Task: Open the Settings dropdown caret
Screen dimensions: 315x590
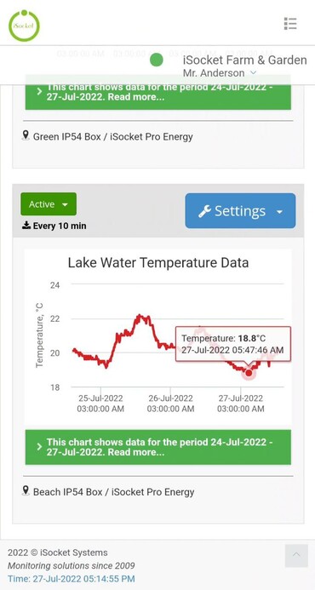Action: point(279,212)
